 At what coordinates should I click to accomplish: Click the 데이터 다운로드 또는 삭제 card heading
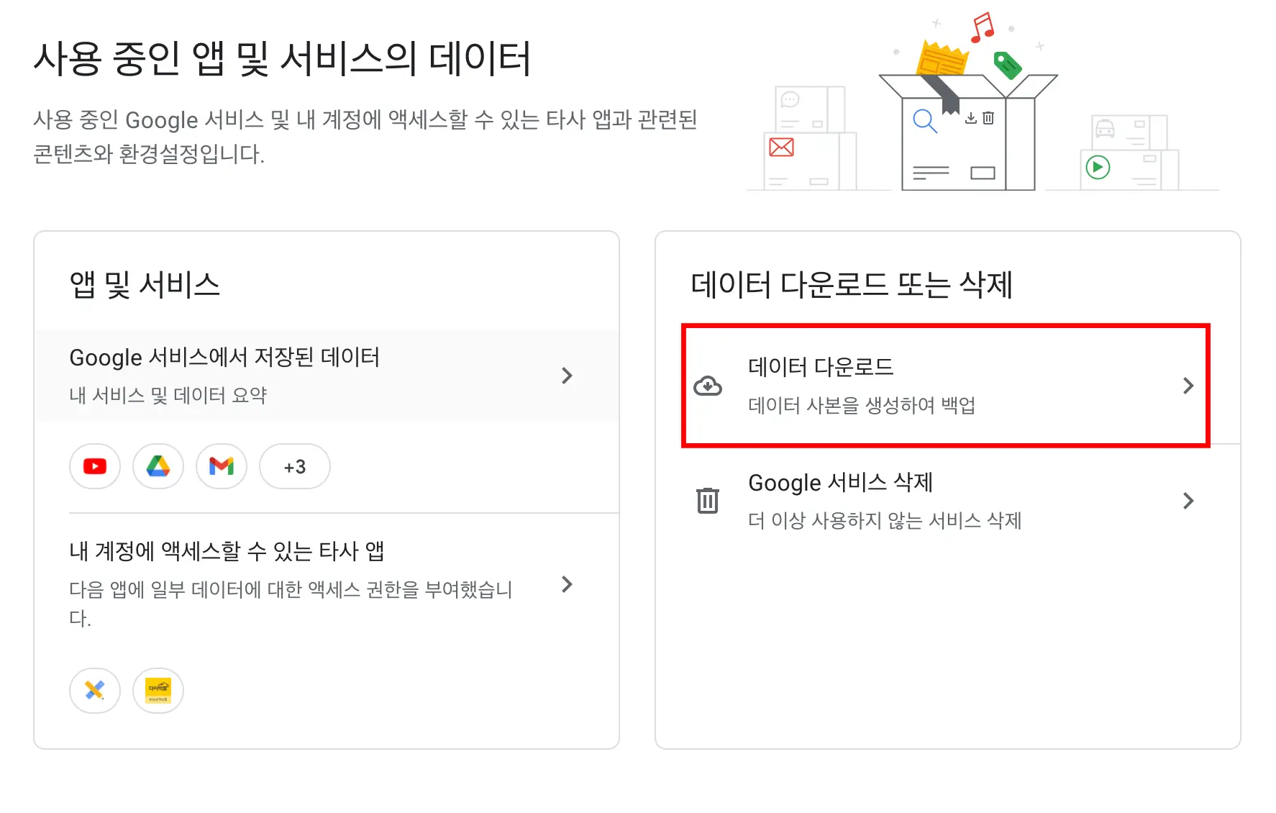852,285
